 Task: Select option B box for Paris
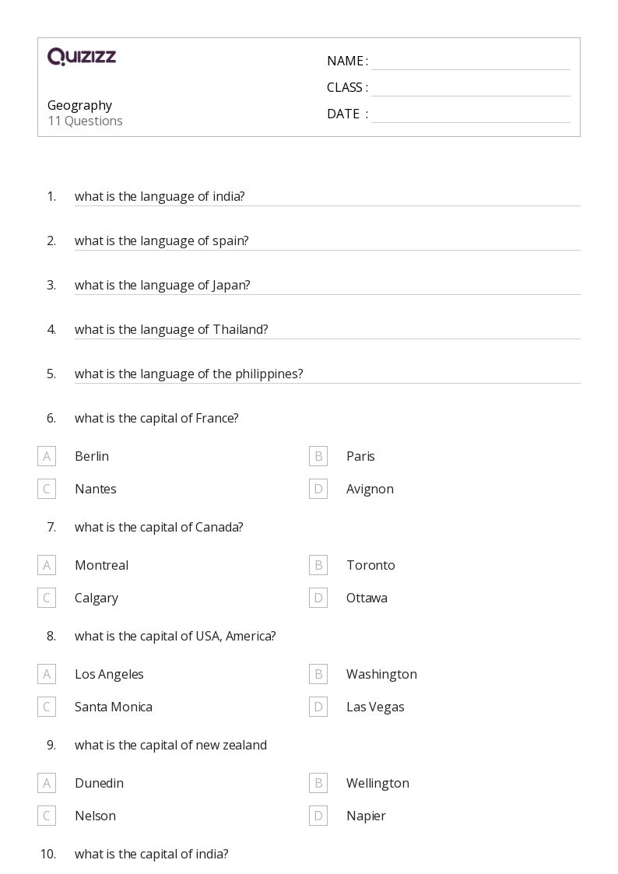click(x=318, y=456)
